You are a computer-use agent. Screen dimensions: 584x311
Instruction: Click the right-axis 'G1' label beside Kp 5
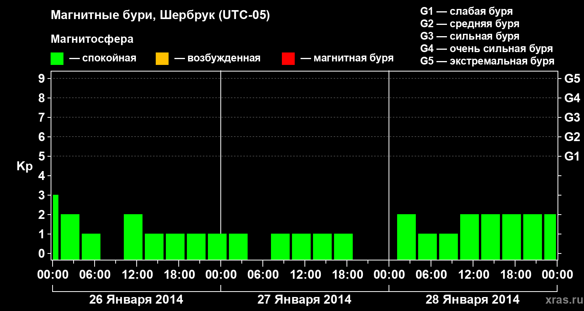click(572, 156)
